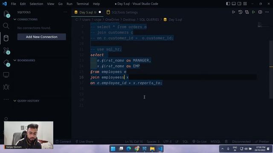Open changes compare icon in editor toolbar
Image resolution: width=273 pixels, height=153 pixels.
tap(247, 12)
